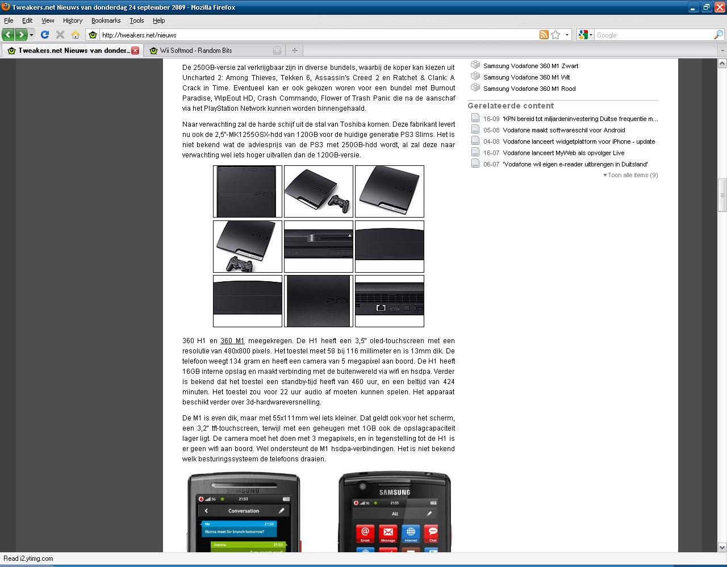Reload the current page

pyautogui.click(x=45, y=35)
